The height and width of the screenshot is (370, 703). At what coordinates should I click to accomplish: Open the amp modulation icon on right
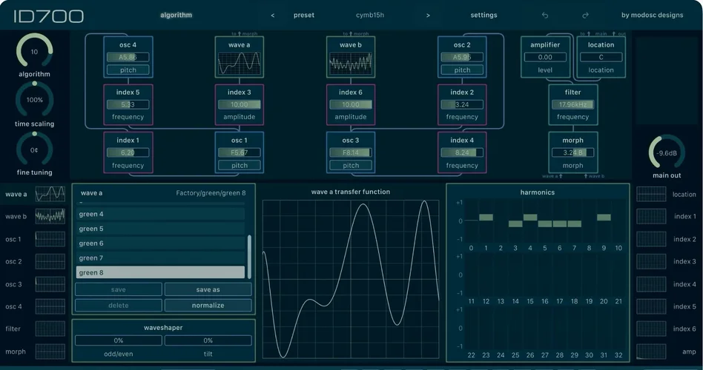tap(652, 351)
